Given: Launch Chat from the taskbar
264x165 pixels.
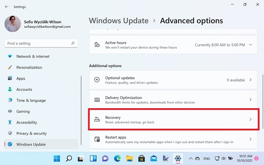Looking at the screenshot, I should [105, 158].
